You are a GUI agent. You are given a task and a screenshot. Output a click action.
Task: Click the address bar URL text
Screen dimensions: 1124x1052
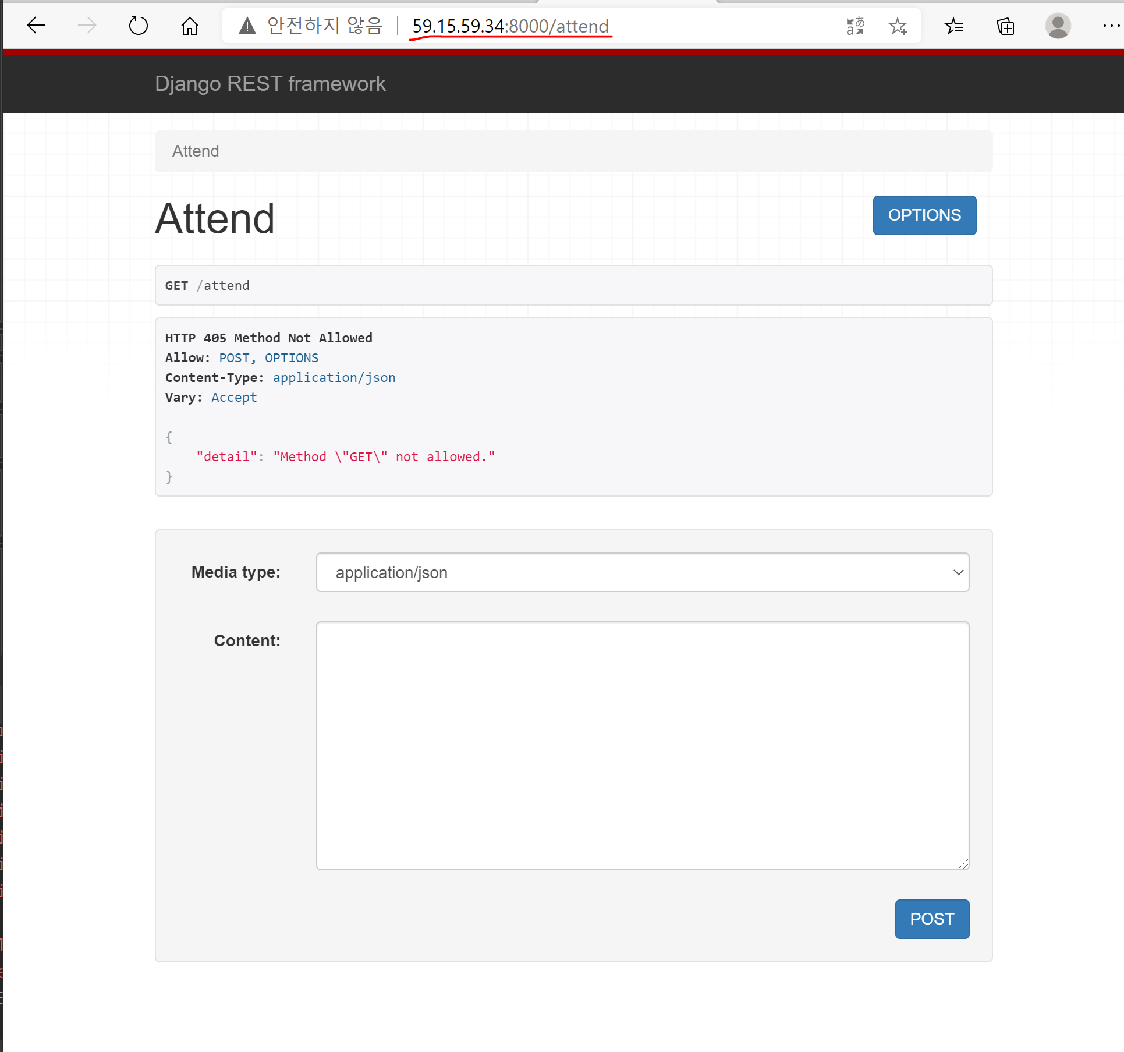[510, 26]
